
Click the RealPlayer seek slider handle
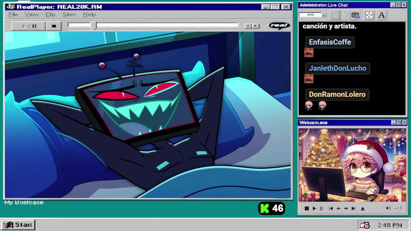[x=93, y=26]
